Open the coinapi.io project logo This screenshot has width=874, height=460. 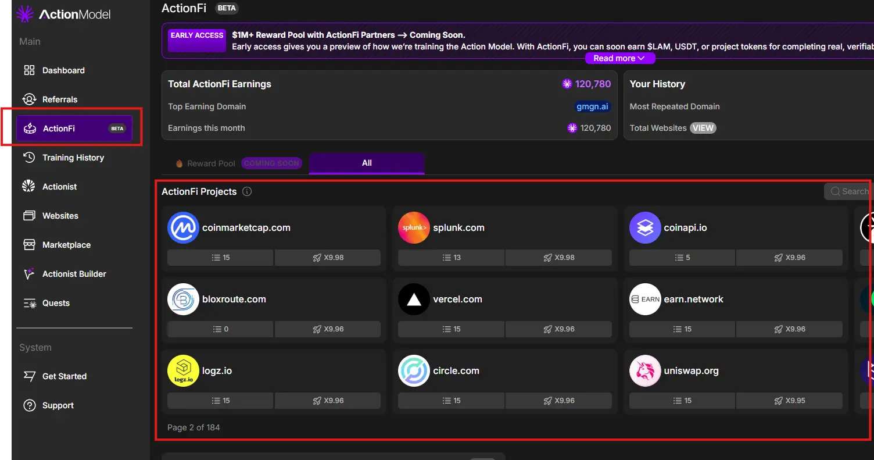point(645,227)
